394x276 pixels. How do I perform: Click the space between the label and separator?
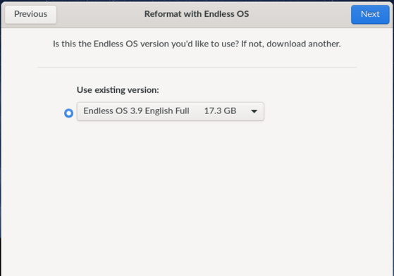pos(197,76)
